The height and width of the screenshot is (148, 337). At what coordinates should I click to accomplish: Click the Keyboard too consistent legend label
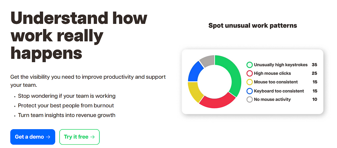click(x=279, y=91)
